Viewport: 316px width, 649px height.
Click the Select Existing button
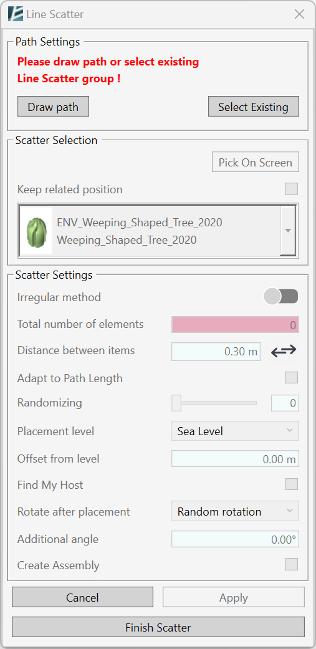tap(253, 107)
